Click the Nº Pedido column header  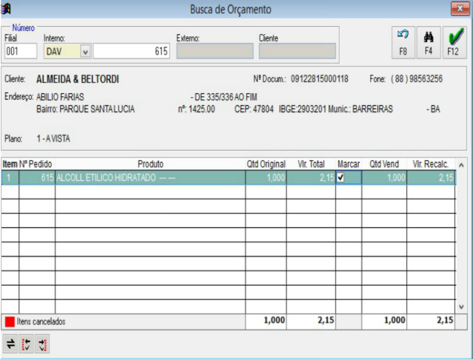37,164
